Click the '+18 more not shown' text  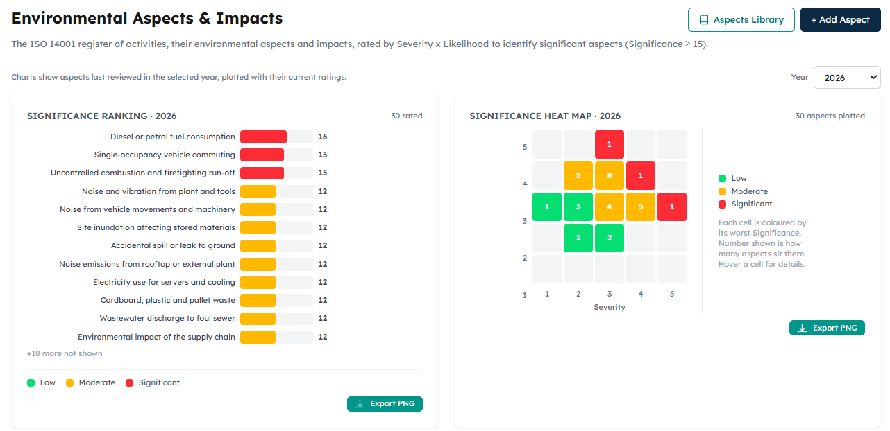65,354
